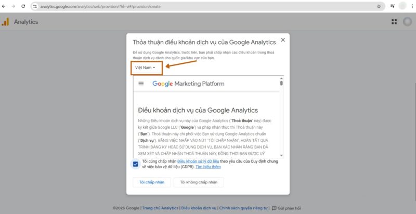Screen dimensions: 416x214
Task: Click Gửi phản hồi in footer
Action: point(289,208)
